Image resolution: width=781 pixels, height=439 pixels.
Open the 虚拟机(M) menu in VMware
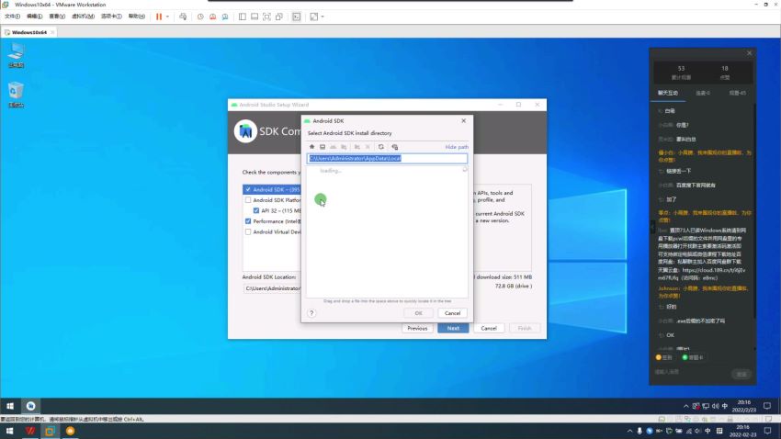pyautogui.click(x=84, y=17)
